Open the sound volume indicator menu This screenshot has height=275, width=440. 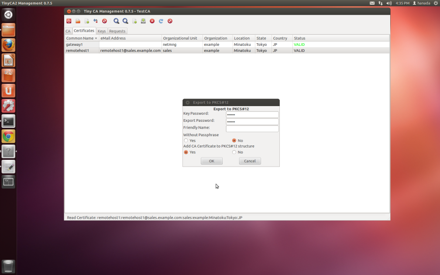coord(389,3)
